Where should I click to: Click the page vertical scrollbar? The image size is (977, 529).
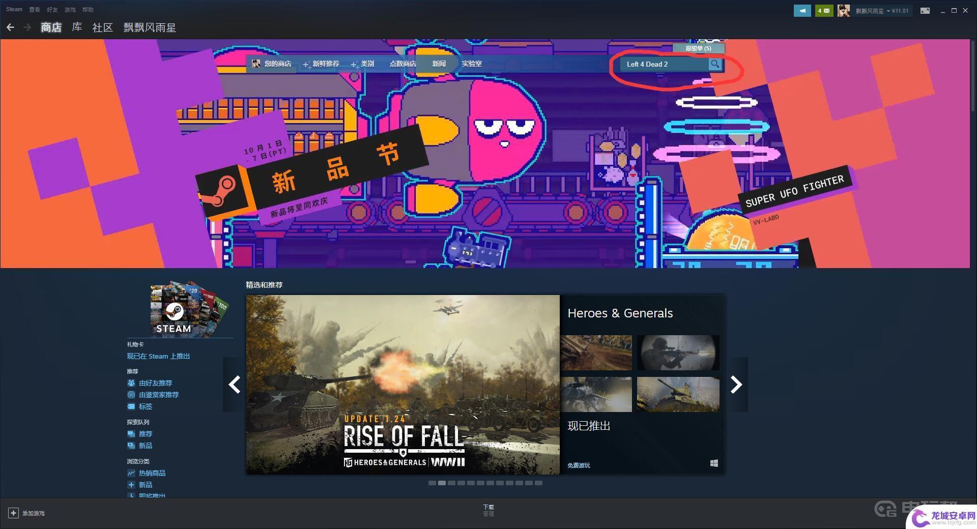[973, 76]
